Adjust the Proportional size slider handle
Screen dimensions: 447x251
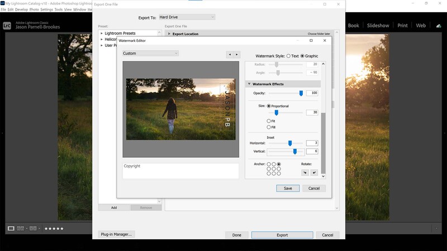click(x=276, y=113)
